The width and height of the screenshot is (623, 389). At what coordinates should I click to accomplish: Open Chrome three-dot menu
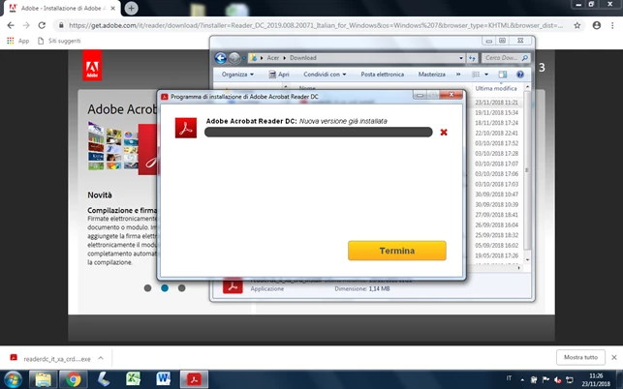pos(612,25)
